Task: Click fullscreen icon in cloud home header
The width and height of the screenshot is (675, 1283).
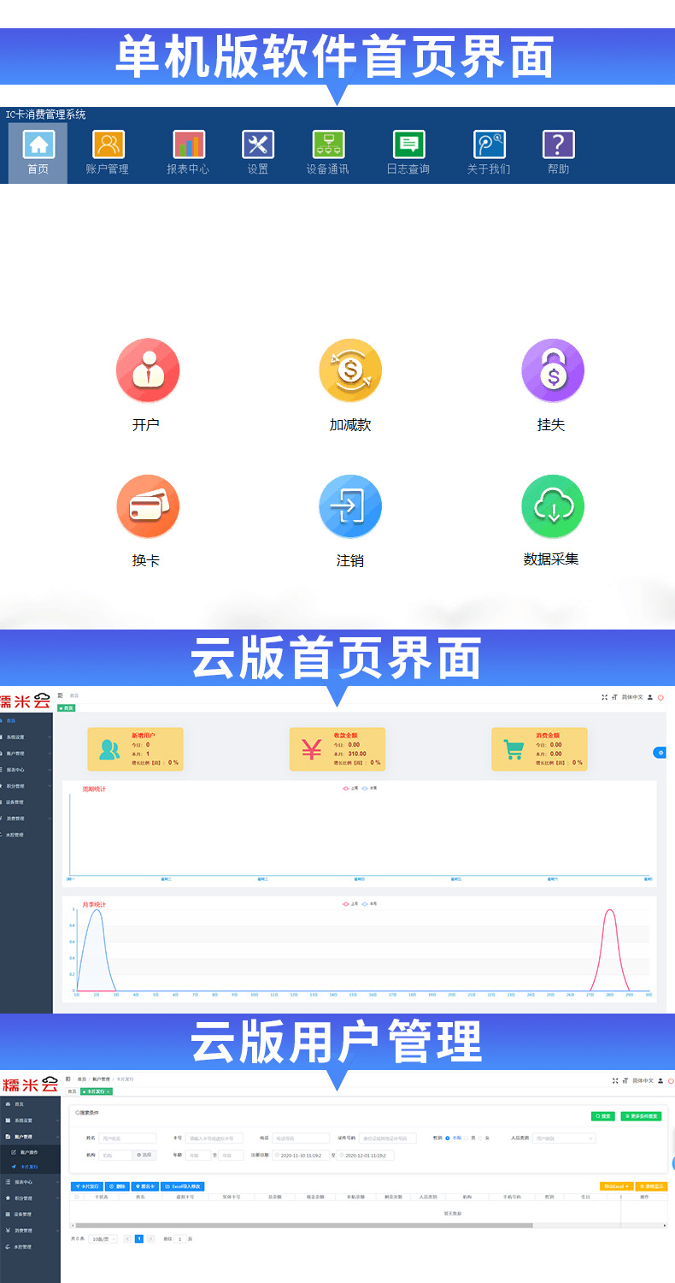Action: 605,697
